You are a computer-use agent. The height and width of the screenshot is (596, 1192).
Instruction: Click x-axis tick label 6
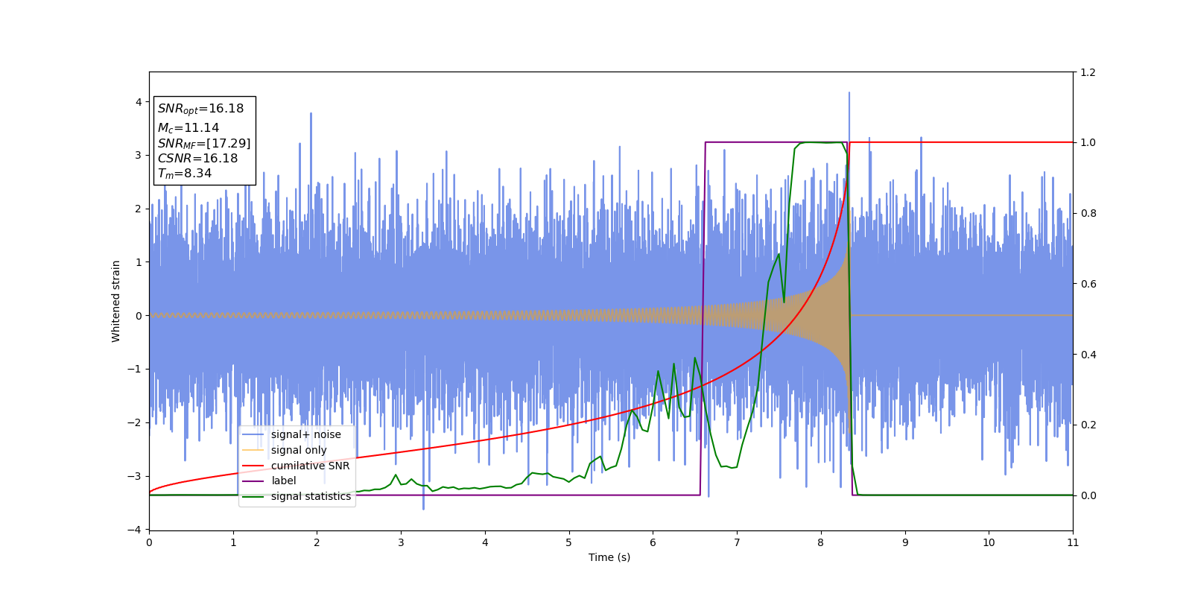point(653,542)
